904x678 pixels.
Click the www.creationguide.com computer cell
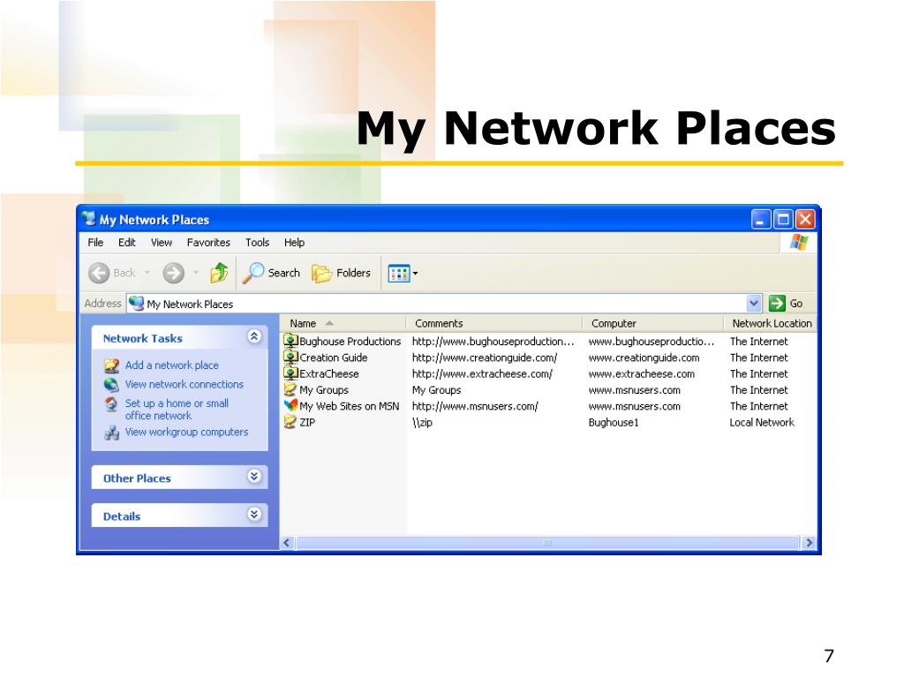click(644, 358)
